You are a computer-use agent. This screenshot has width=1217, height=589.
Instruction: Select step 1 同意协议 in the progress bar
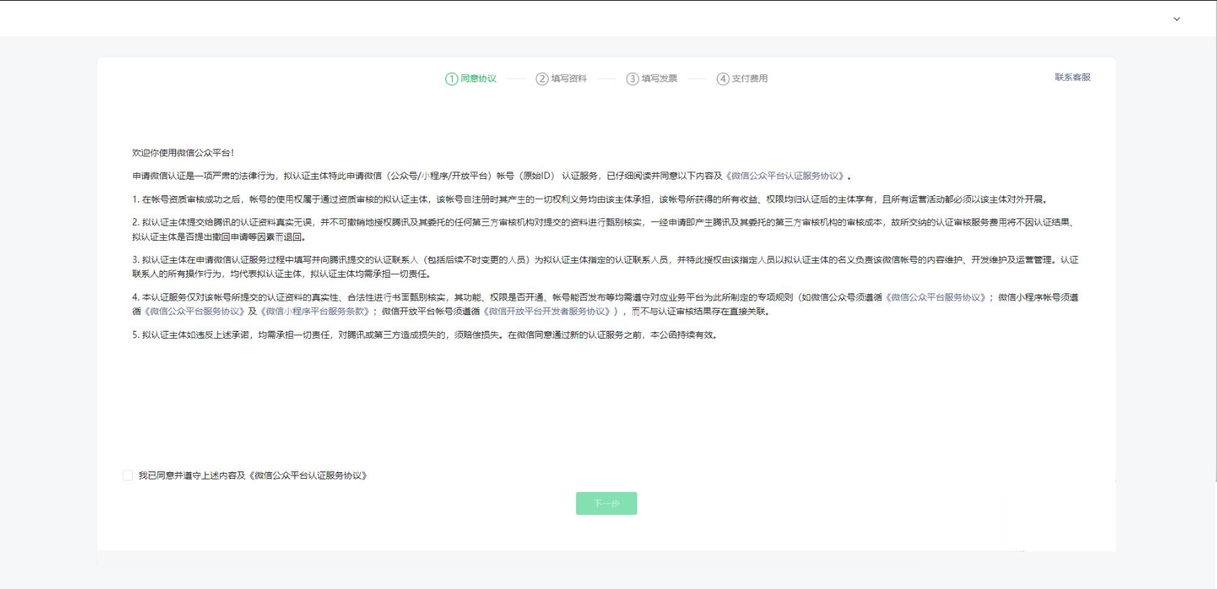471,79
